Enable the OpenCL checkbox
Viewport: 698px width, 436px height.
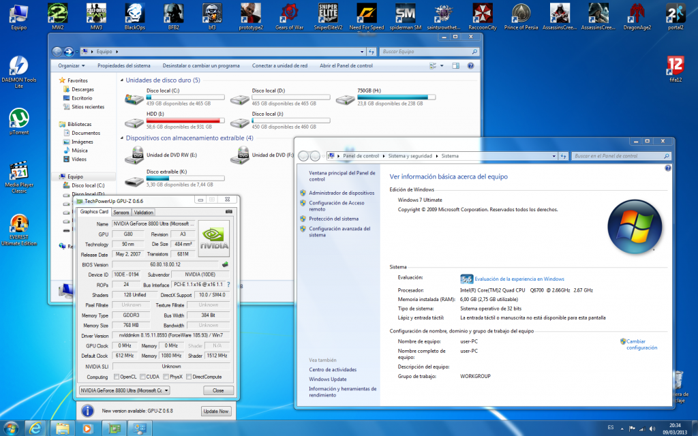[117, 377]
